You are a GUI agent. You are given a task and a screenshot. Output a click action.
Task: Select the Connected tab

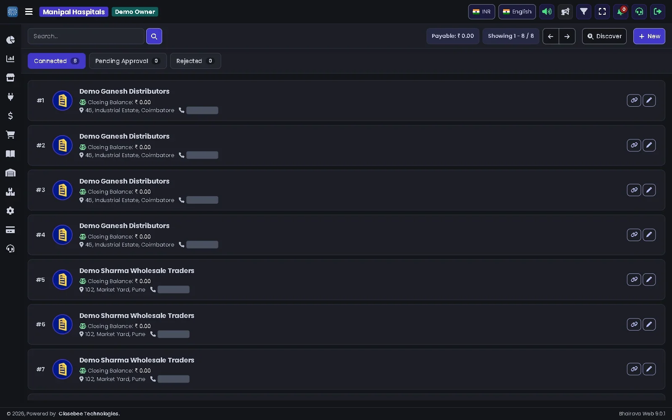click(57, 61)
